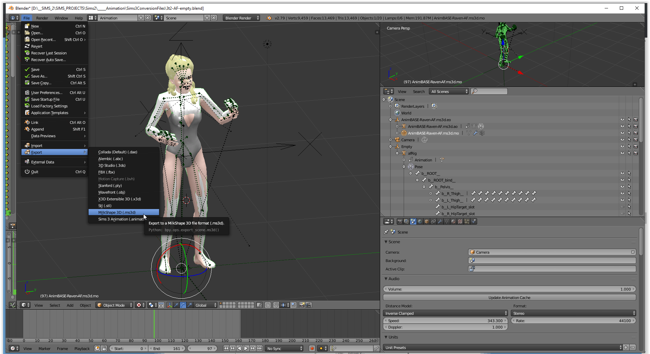The image size is (650, 354).
Task: Click the timeline range lock icon
Action: (x=104, y=348)
